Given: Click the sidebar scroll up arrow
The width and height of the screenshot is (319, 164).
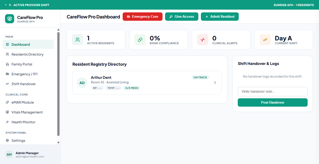Looking at the screenshot, I should (x=59, y=30).
